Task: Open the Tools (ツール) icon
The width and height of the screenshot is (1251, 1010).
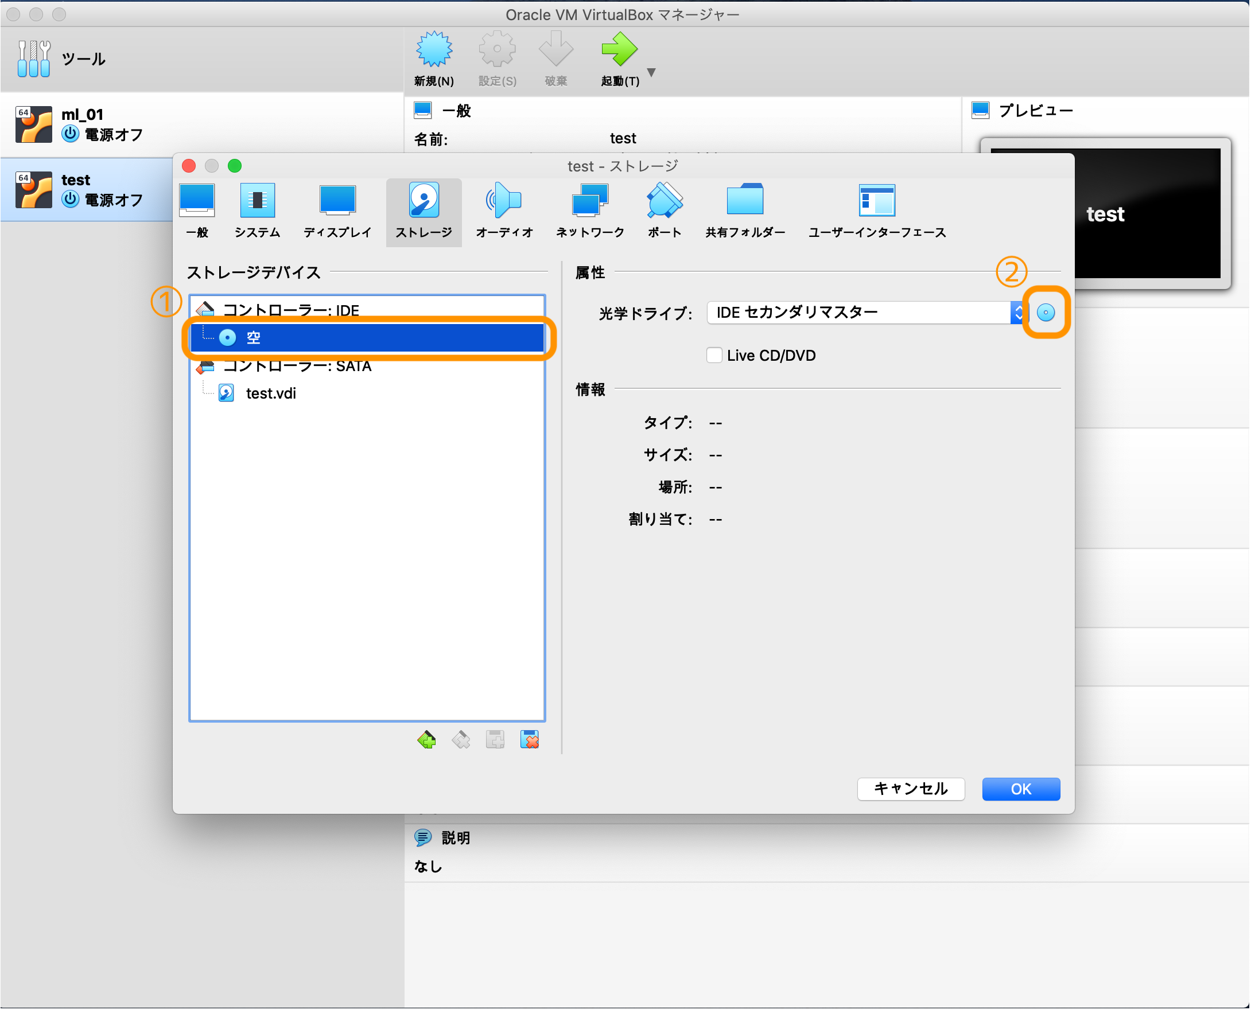Action: [34, 58]
